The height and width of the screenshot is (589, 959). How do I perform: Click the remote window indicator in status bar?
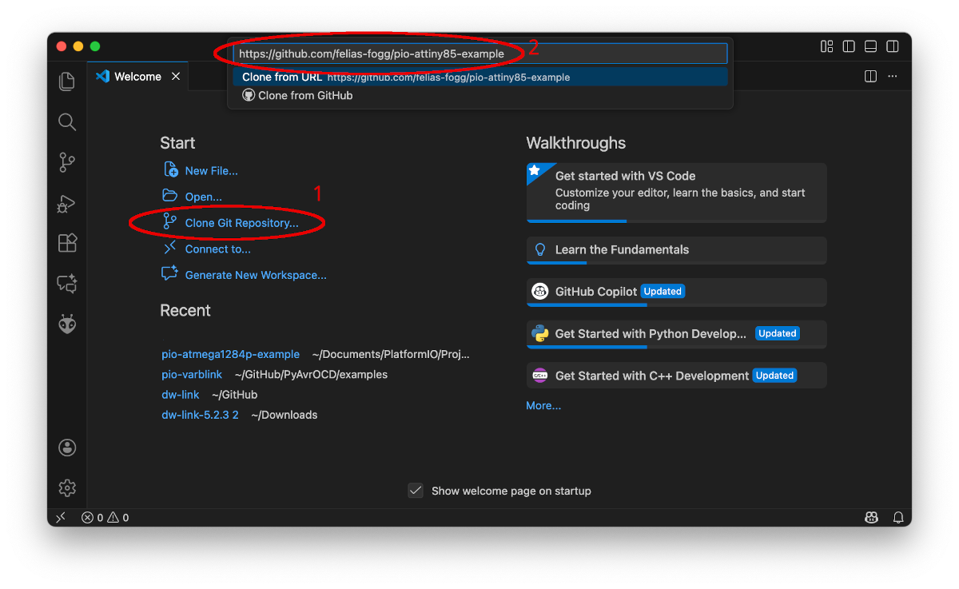[x=60, y=517]
